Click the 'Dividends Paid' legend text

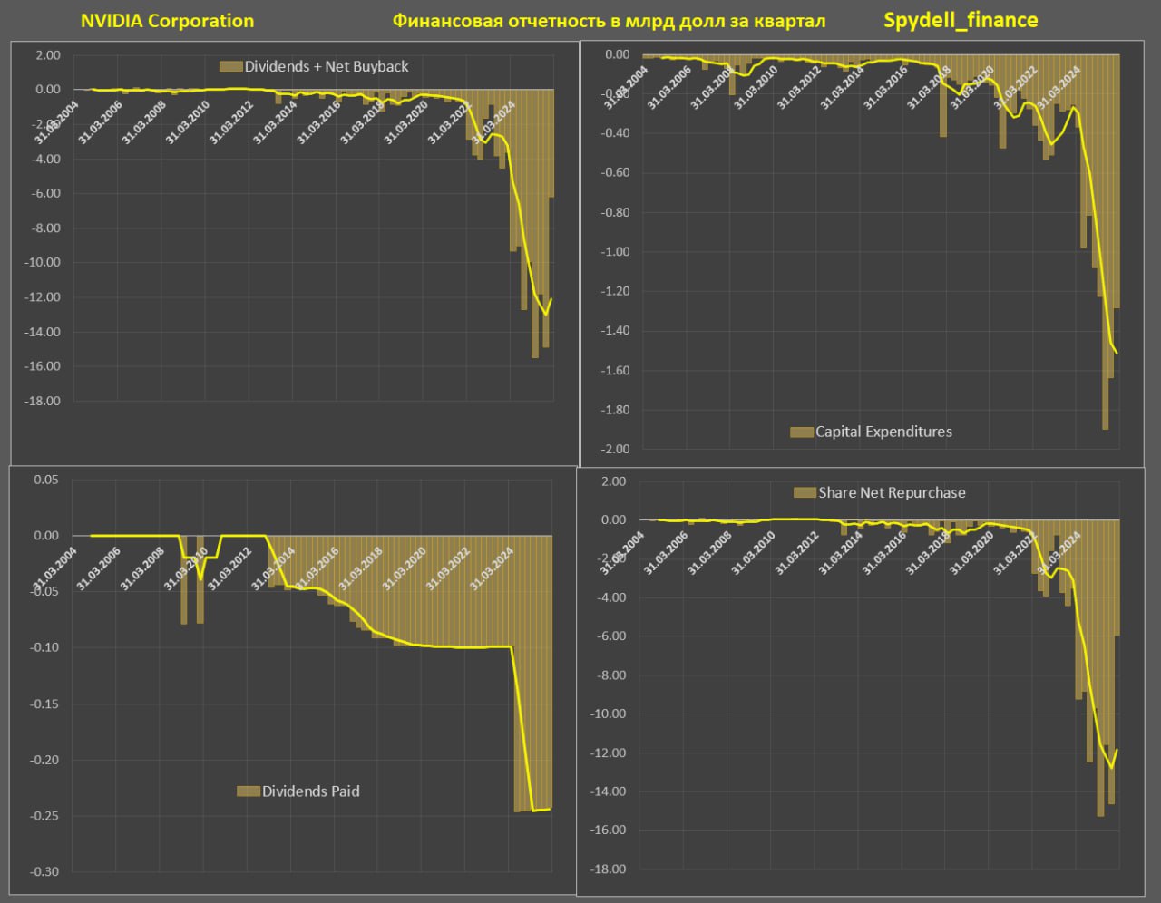tap(310, 791)
